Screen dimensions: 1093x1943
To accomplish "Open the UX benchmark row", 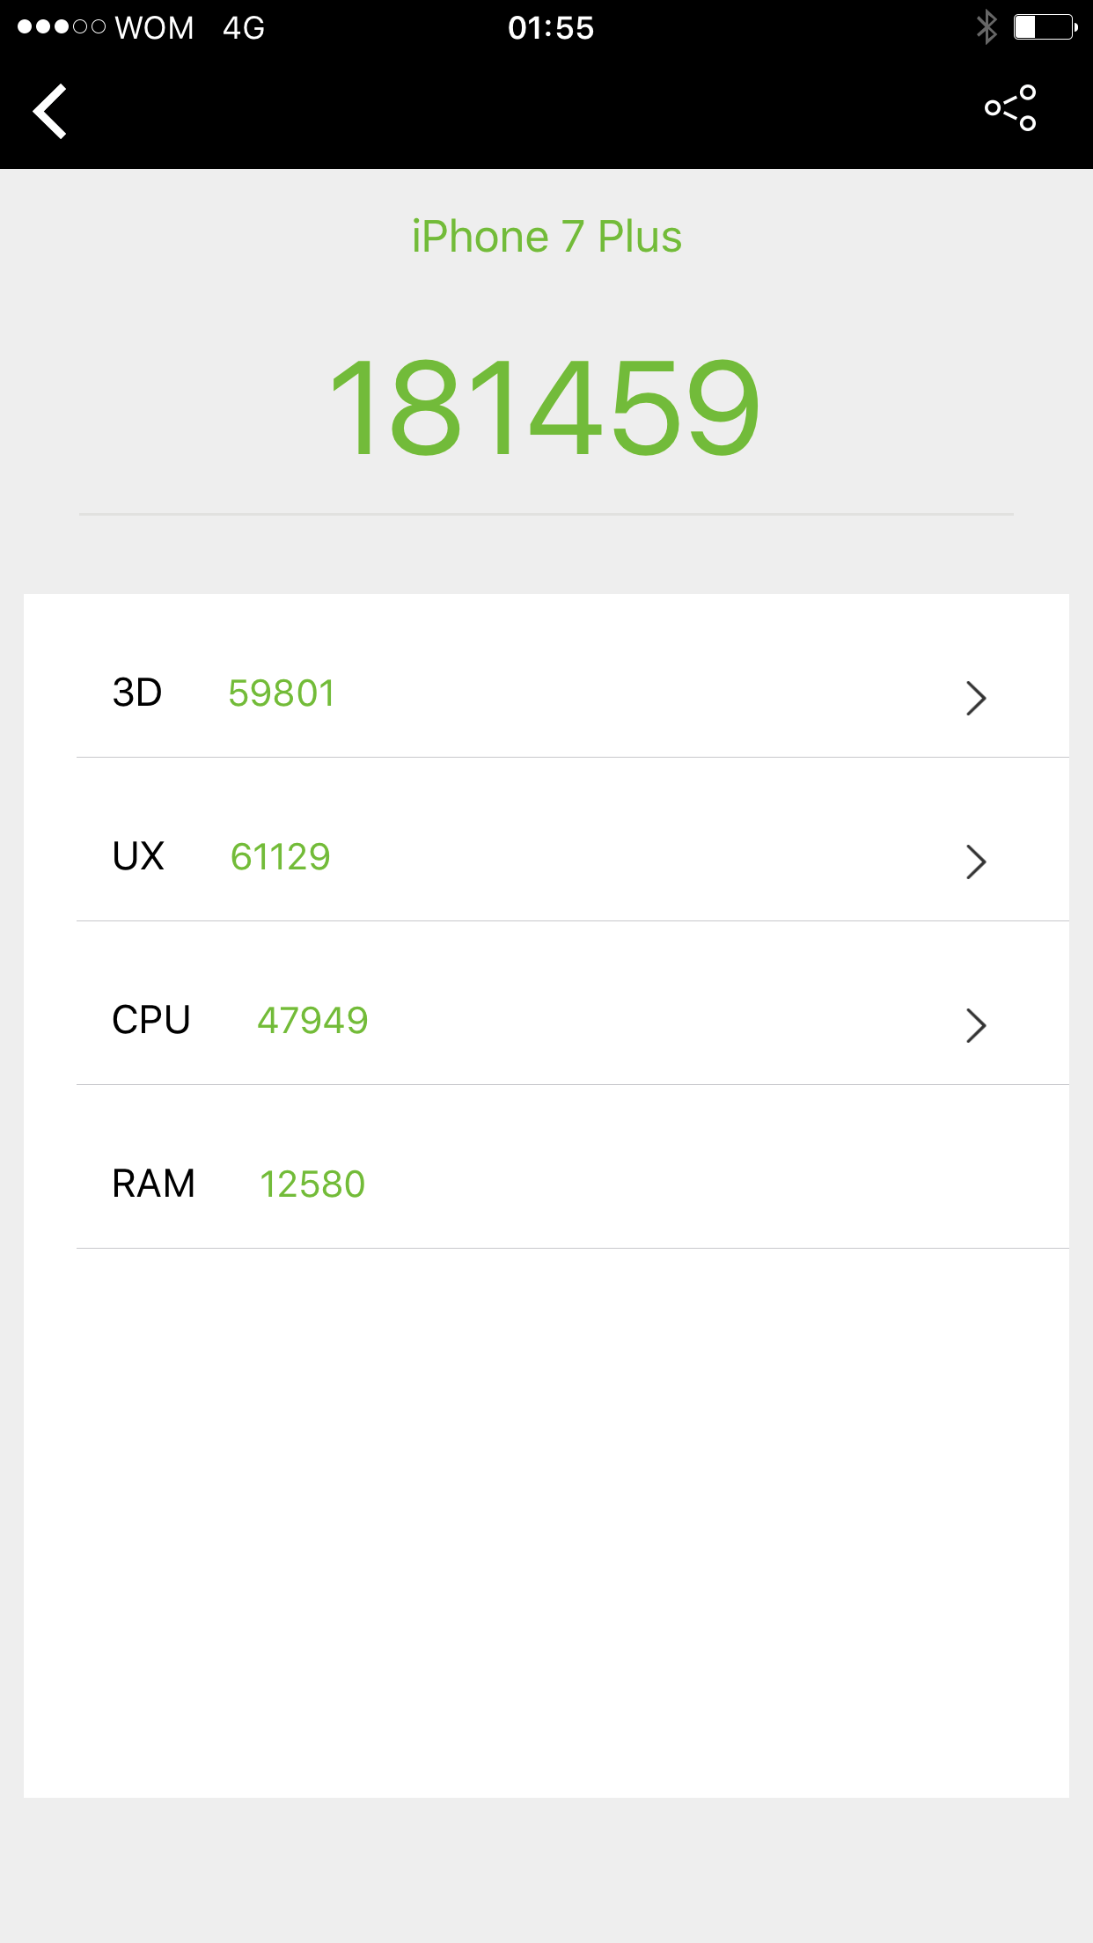I will pyautogui.click(x=546, y=857).
